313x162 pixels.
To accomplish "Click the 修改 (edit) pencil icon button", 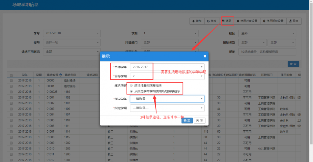I will pyautogui.click(x=212, y=21).
